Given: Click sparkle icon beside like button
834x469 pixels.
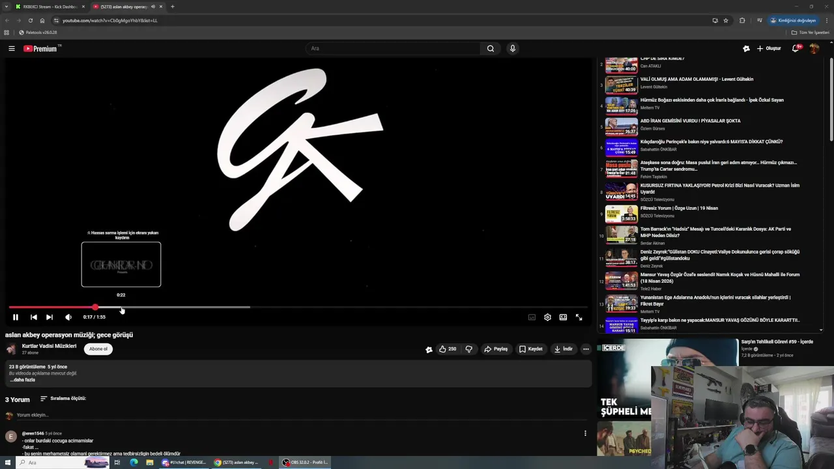Looking at the screenshot, I should pos(429,349).
